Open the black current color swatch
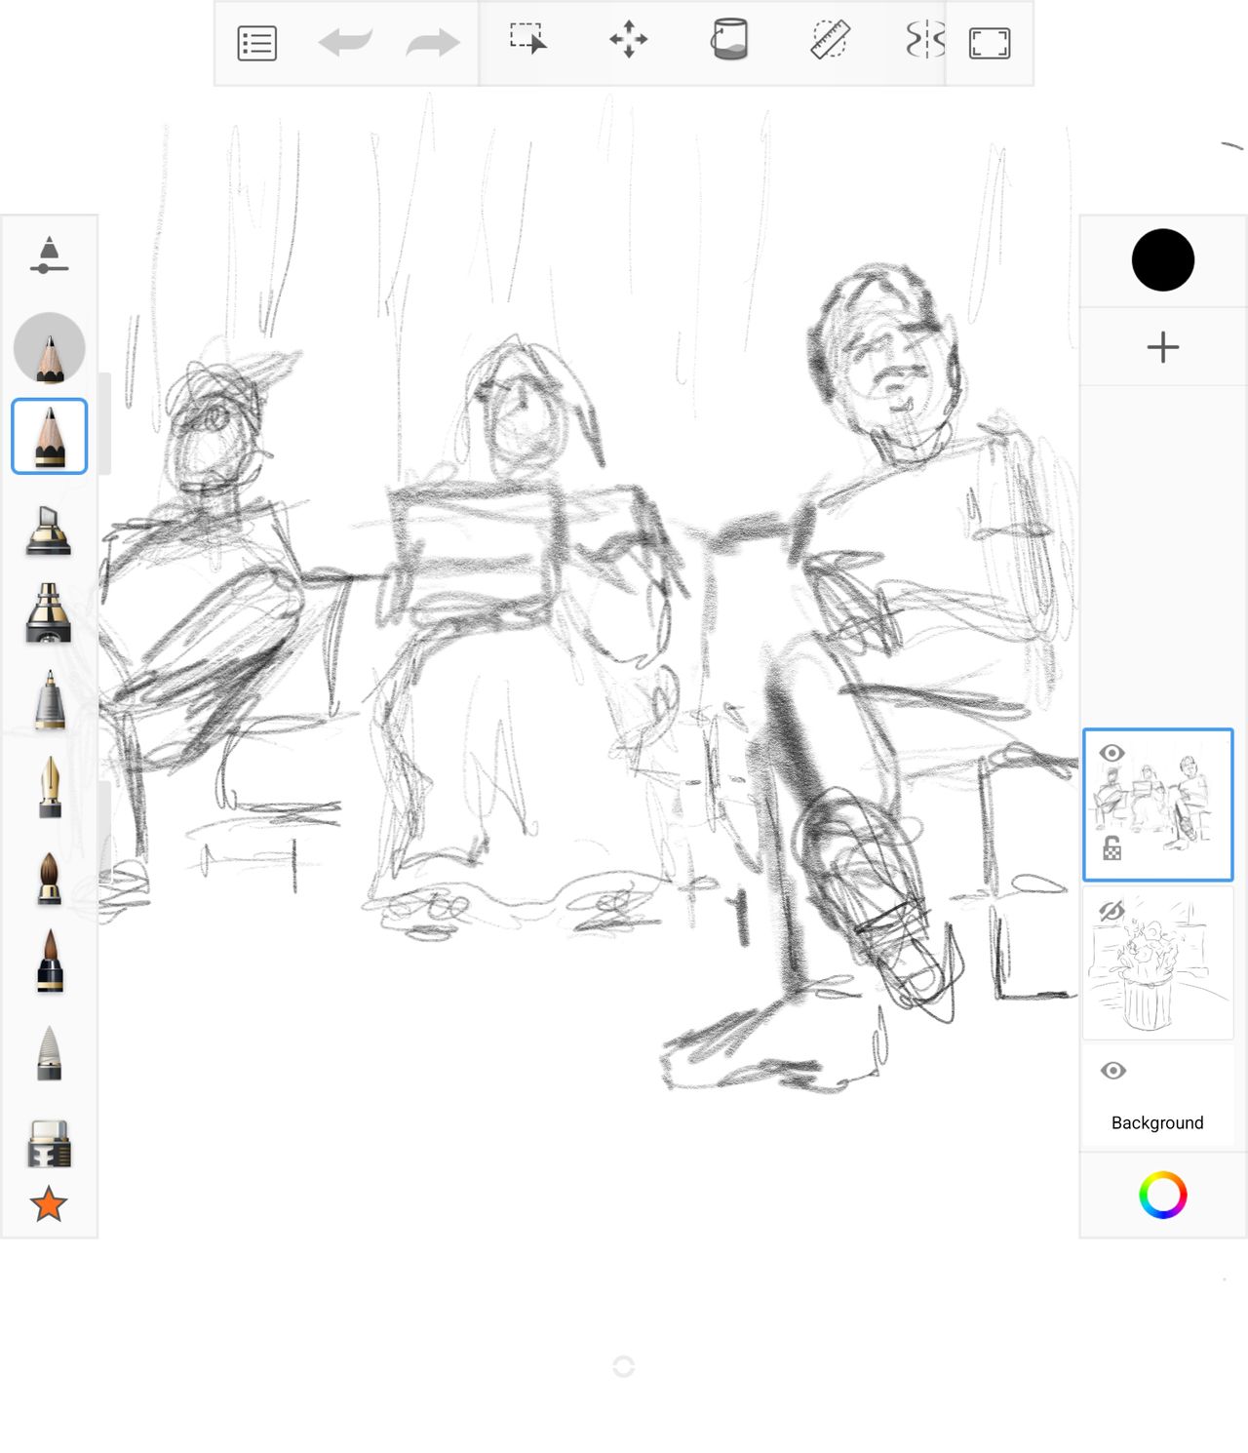Viewport: 1248px width, 1453px height. pyautogui.click(x=1163, y=260)
